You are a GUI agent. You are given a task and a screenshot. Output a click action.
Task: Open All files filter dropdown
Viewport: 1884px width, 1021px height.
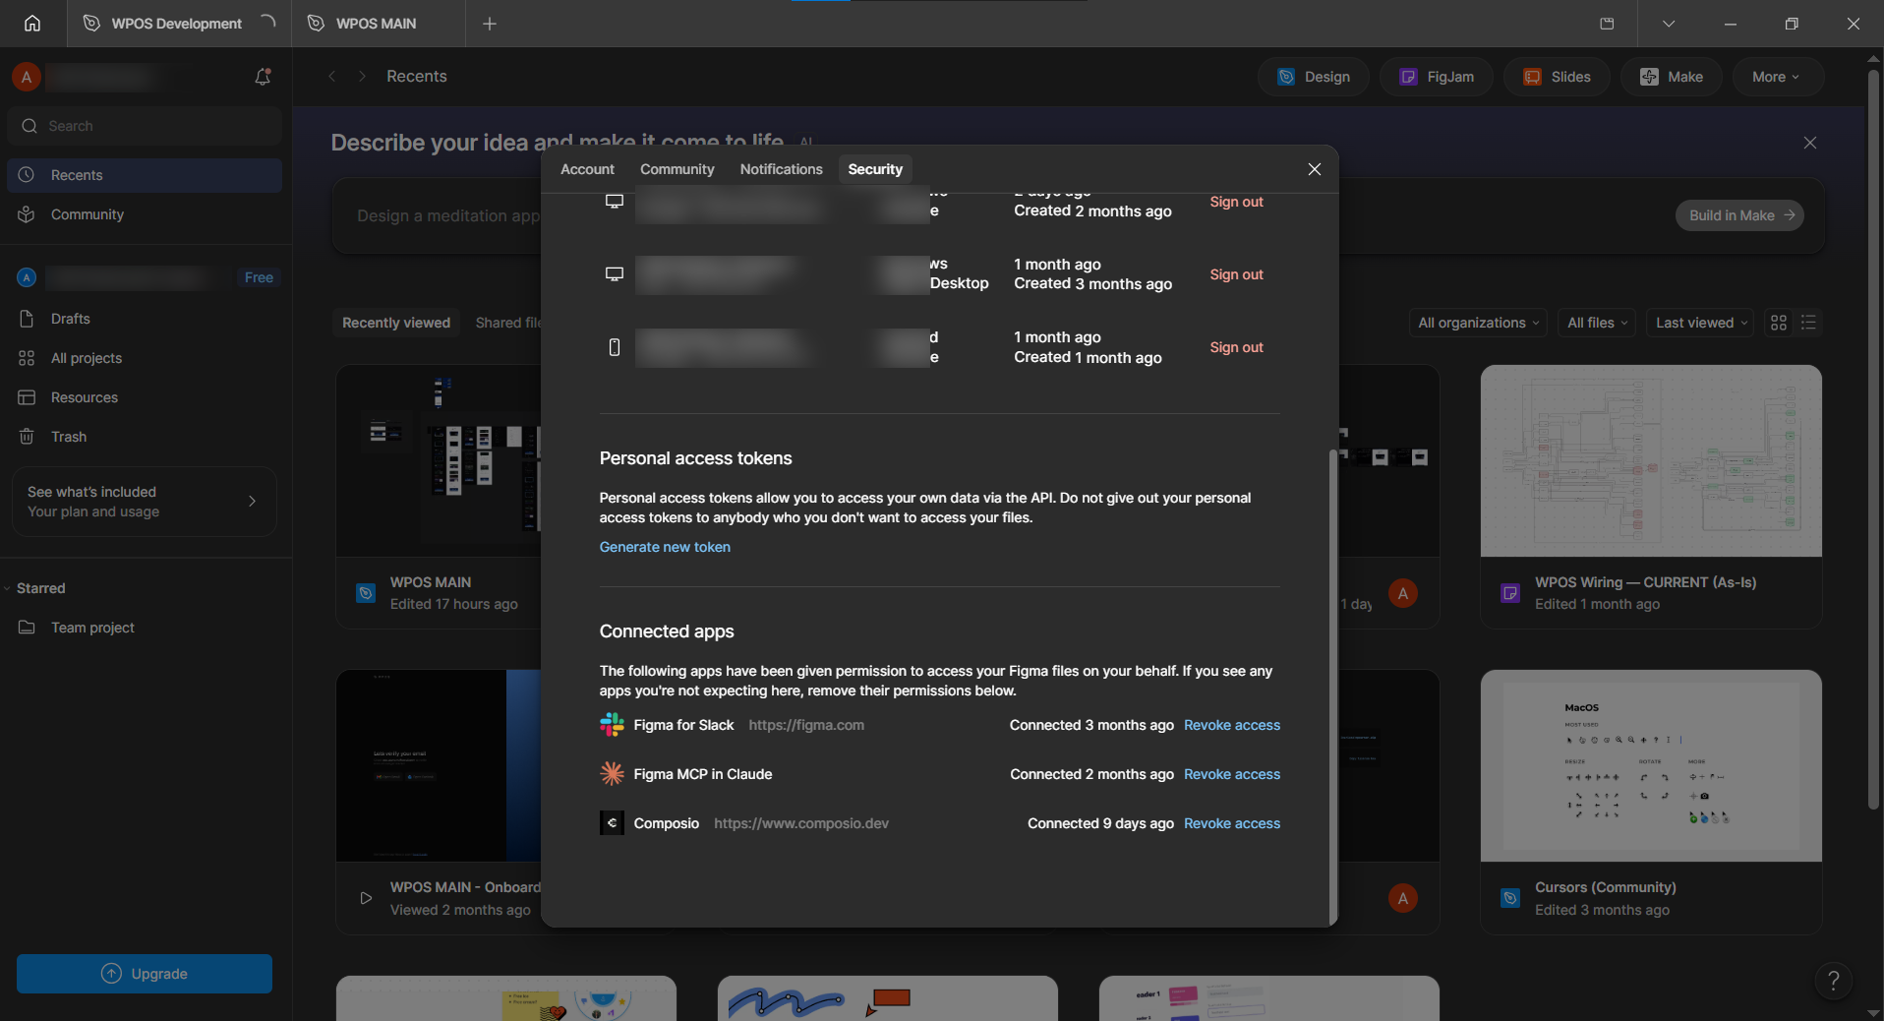click(x=1597, y=323)
